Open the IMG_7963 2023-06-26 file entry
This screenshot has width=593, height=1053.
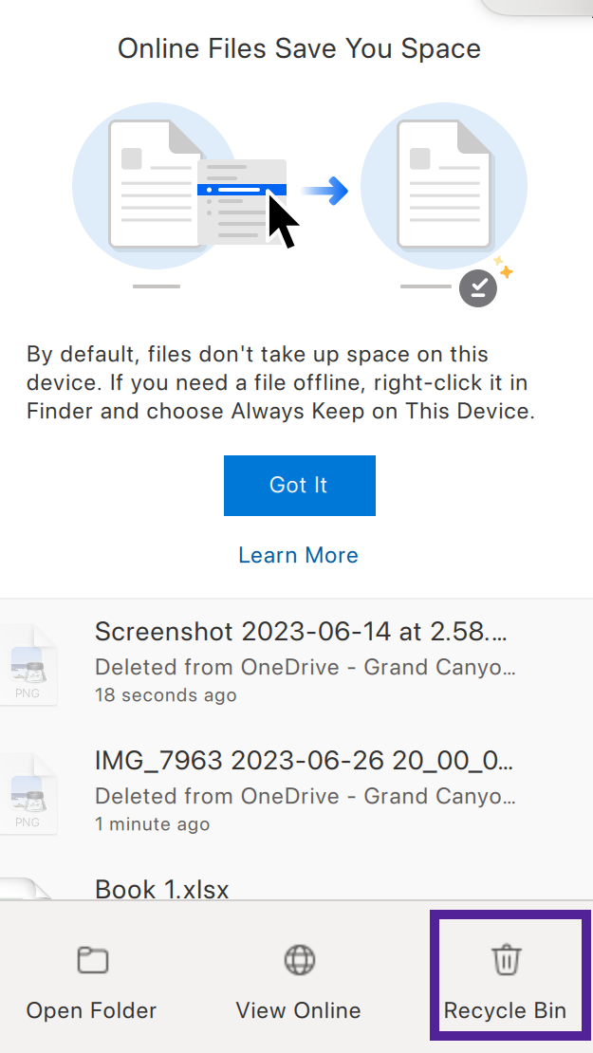pos(296,793)
